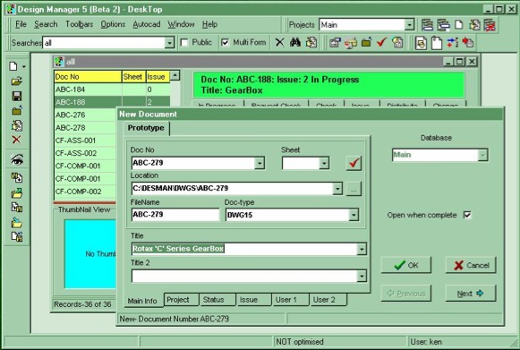Viewport: 520px width, 350px height.
Task: Click the red X delete sidebar icon
Action: (17, 140)
